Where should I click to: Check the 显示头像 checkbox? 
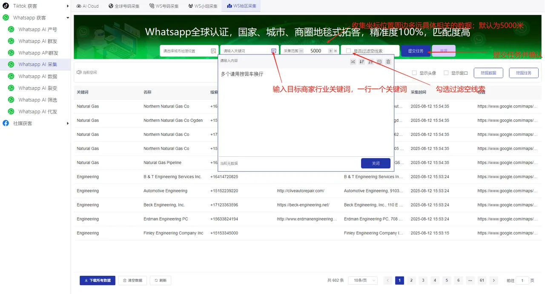pyautogui.click(x=414, y=73)
